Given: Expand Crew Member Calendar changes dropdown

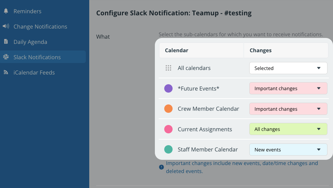Looking at the screenshot, I should point(288,109).
